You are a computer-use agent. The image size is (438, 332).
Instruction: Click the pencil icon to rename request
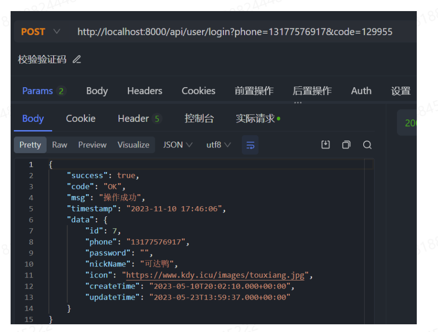point(77,60)
